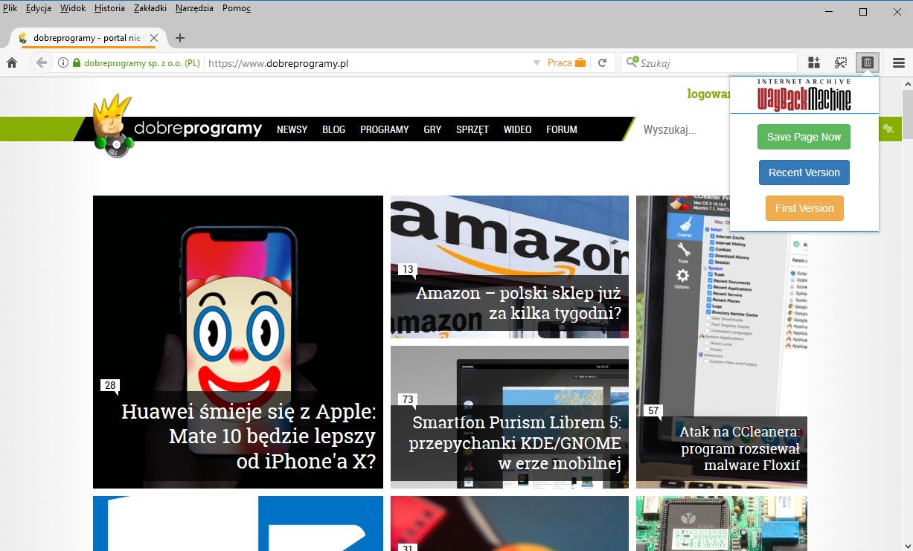The image size is (913, 551).
Task: Open the Zakładki menu
Action: (150, 8)
